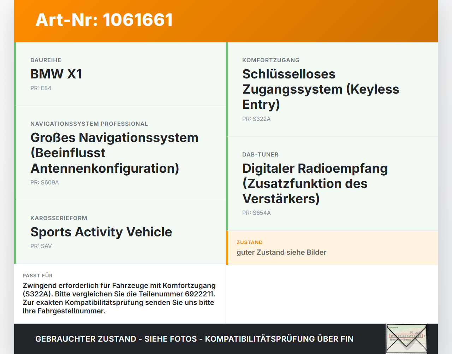The width and height of the screenshot is (452, 354).
Task: Click the envelope thumbnail in footer
Action: 406,339
